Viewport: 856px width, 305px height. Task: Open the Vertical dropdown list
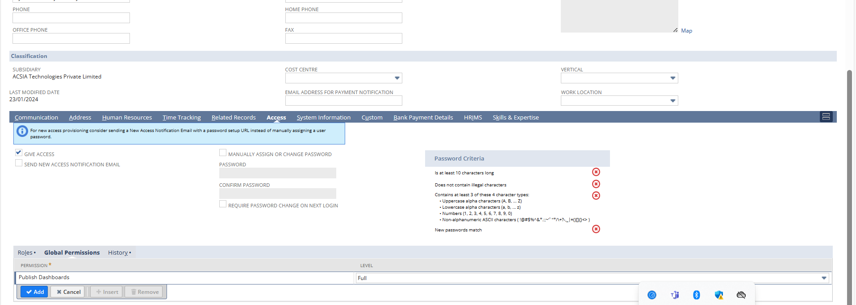click(x=672, y=78)
